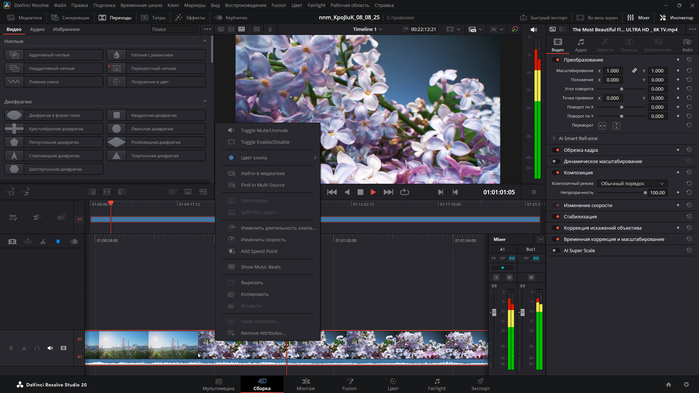Open the Маркеры menu
Image resolution: width=699 pixels, height=393 pixels.
195,5
